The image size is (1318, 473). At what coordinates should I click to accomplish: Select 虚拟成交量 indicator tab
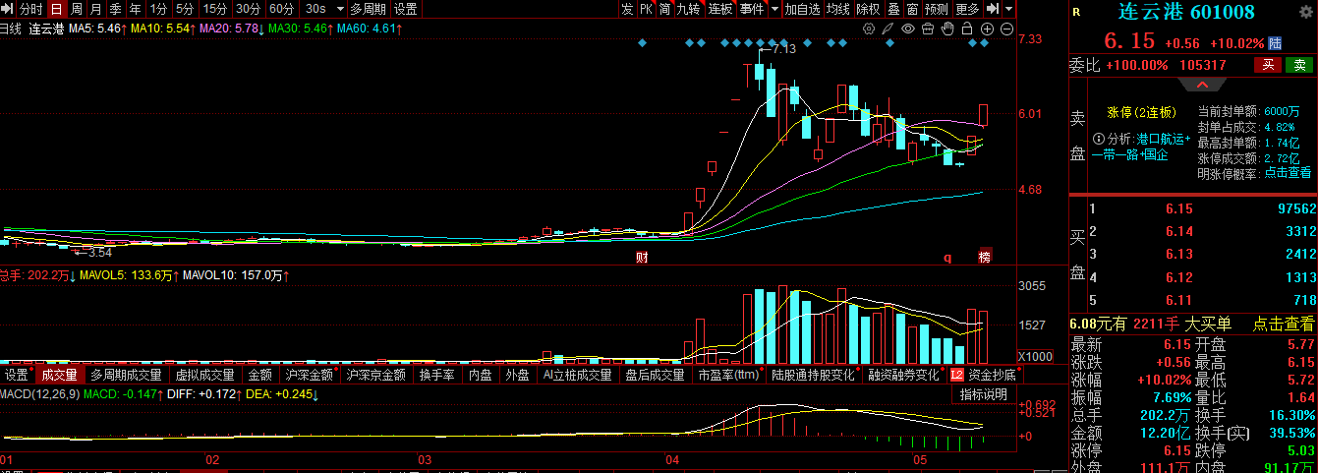pyautogui.click(x=205, y=375)
